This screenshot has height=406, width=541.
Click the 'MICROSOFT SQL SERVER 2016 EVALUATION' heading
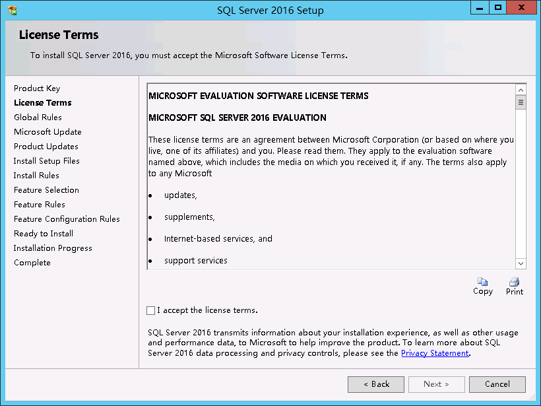click(x=238, y=118)
